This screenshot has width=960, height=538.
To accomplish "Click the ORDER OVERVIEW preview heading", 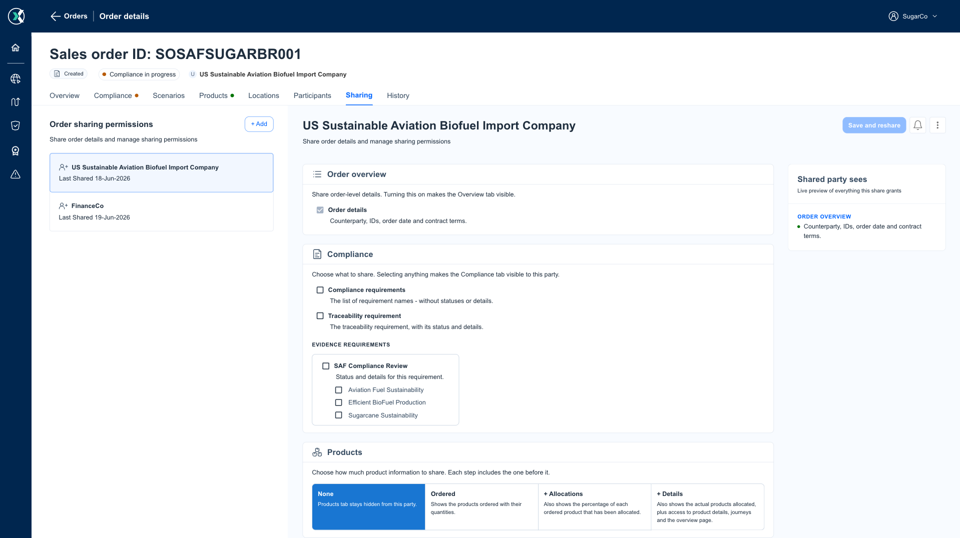I will tap(824, 216).
